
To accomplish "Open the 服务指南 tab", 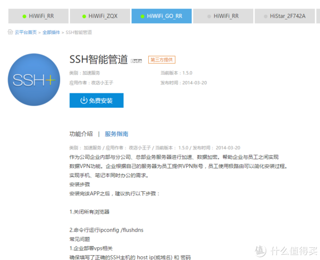I will coord(116,134).
